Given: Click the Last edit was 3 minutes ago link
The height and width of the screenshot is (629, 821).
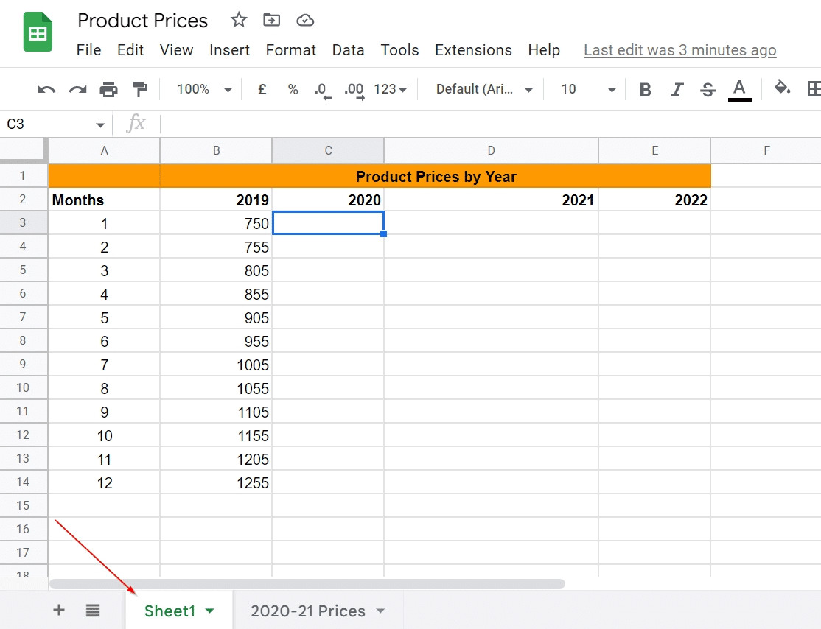Looking at the screenshot, I should 679,50.
